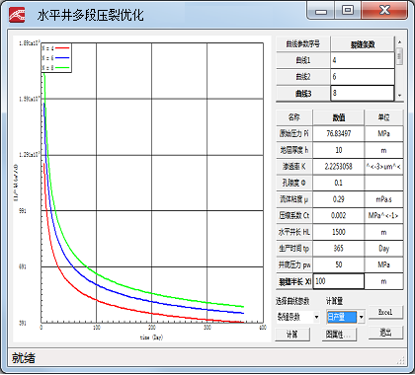
Task: Click the curve table vertical scrollbar thumb
Action: tap(399, 56)
